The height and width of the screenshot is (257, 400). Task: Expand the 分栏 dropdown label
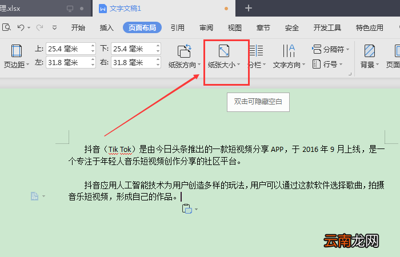click(257, 65)
